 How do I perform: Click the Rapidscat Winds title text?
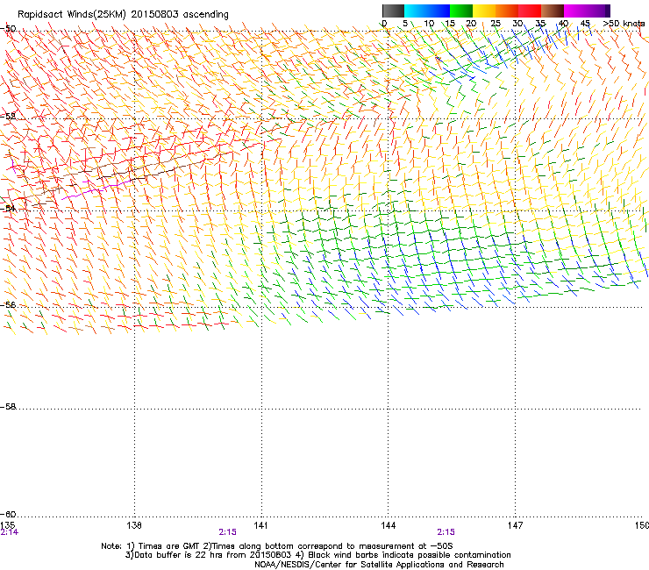123,15
